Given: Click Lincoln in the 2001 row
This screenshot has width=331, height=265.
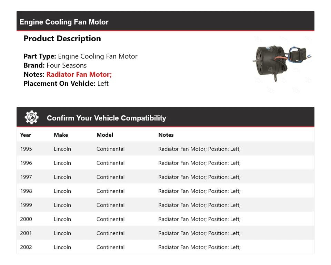Looking at the screenshot, I should point(62,233).
